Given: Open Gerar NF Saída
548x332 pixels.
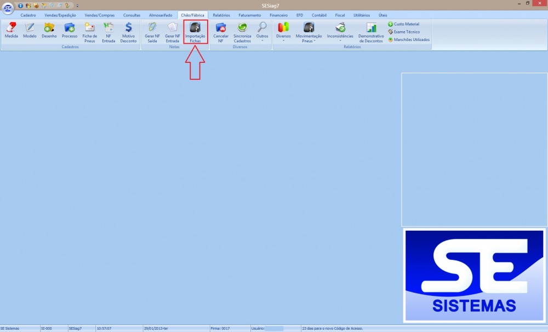Looking at the screenshot, I should click(x=152, y=32).
